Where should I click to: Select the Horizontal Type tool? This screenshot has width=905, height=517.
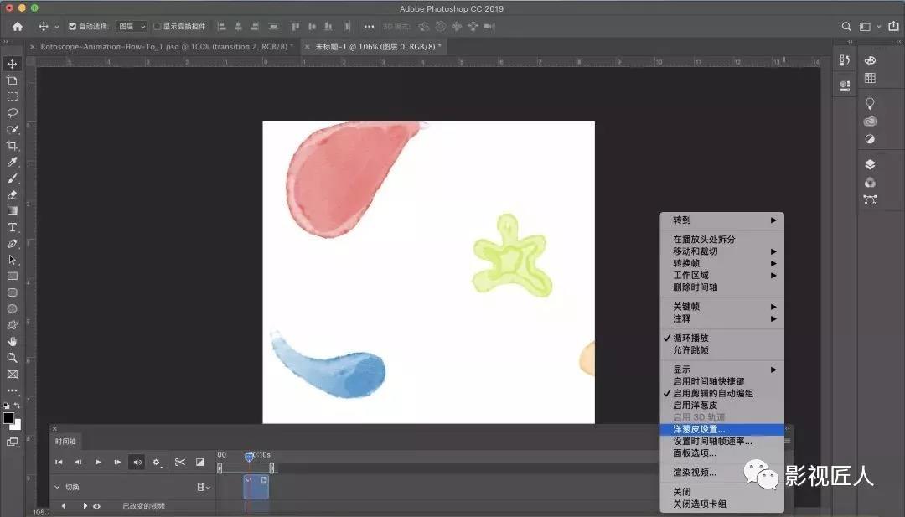(12, 227)
